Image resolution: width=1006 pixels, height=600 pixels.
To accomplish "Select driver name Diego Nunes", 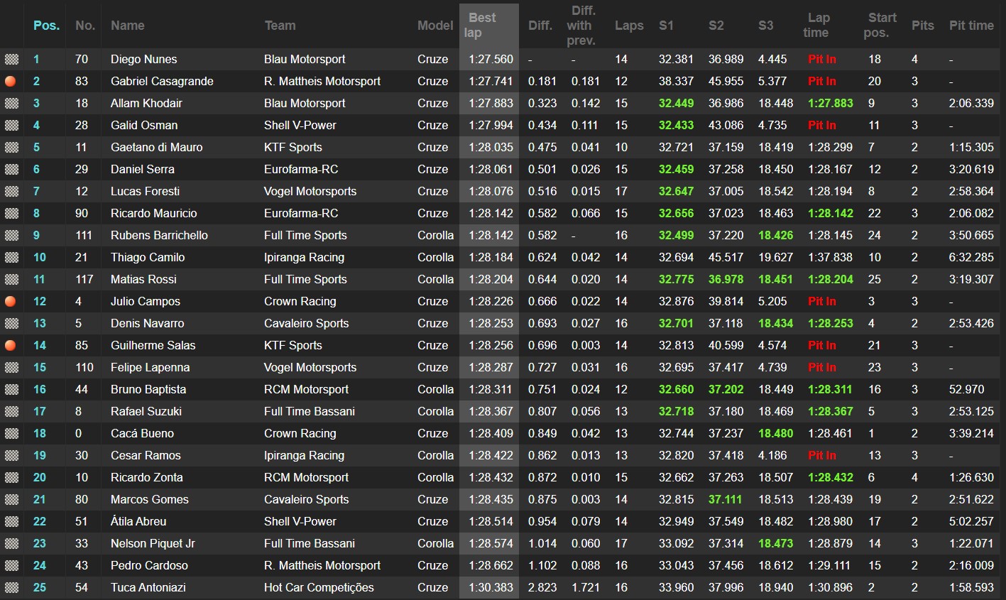I will coord(144,59).
